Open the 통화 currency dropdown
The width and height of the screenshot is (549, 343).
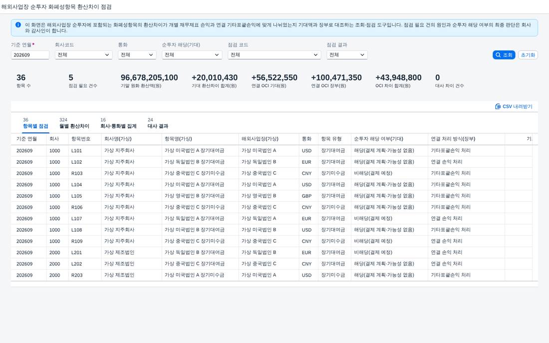click(137, 55)
